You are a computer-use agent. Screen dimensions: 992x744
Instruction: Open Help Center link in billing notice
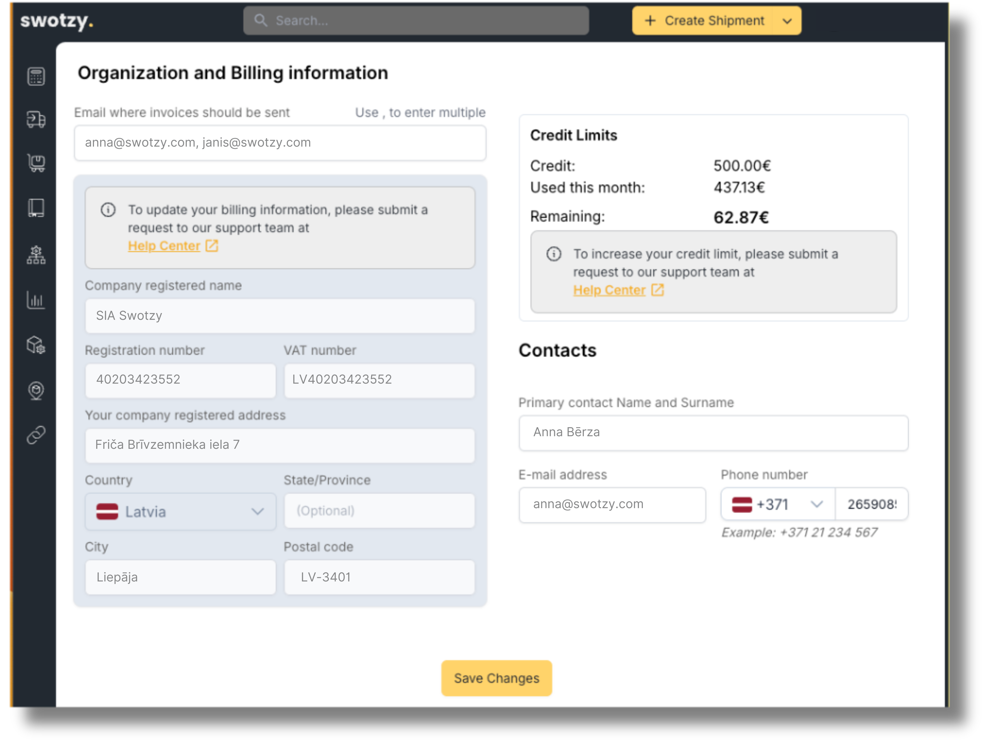tap(164, 246)
